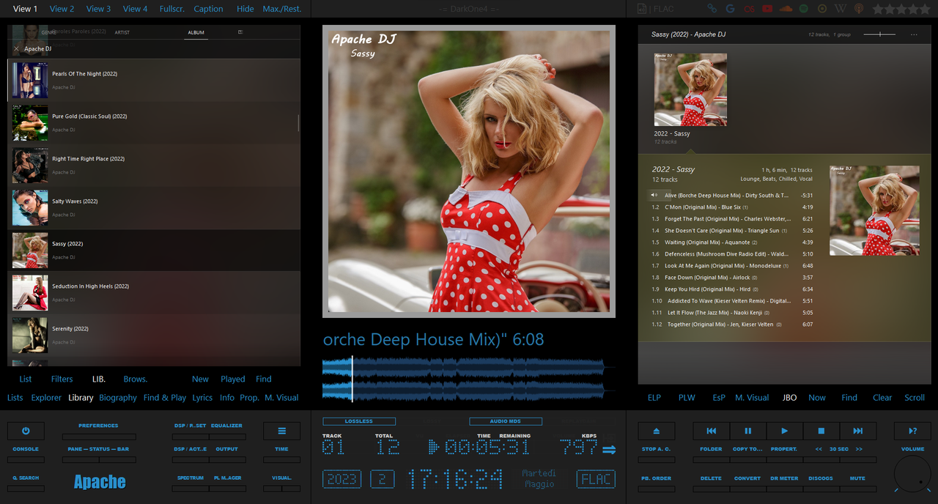Click the eject icon button
The height and width of the screenshot is (504, 938).
[x=656, y=431]
